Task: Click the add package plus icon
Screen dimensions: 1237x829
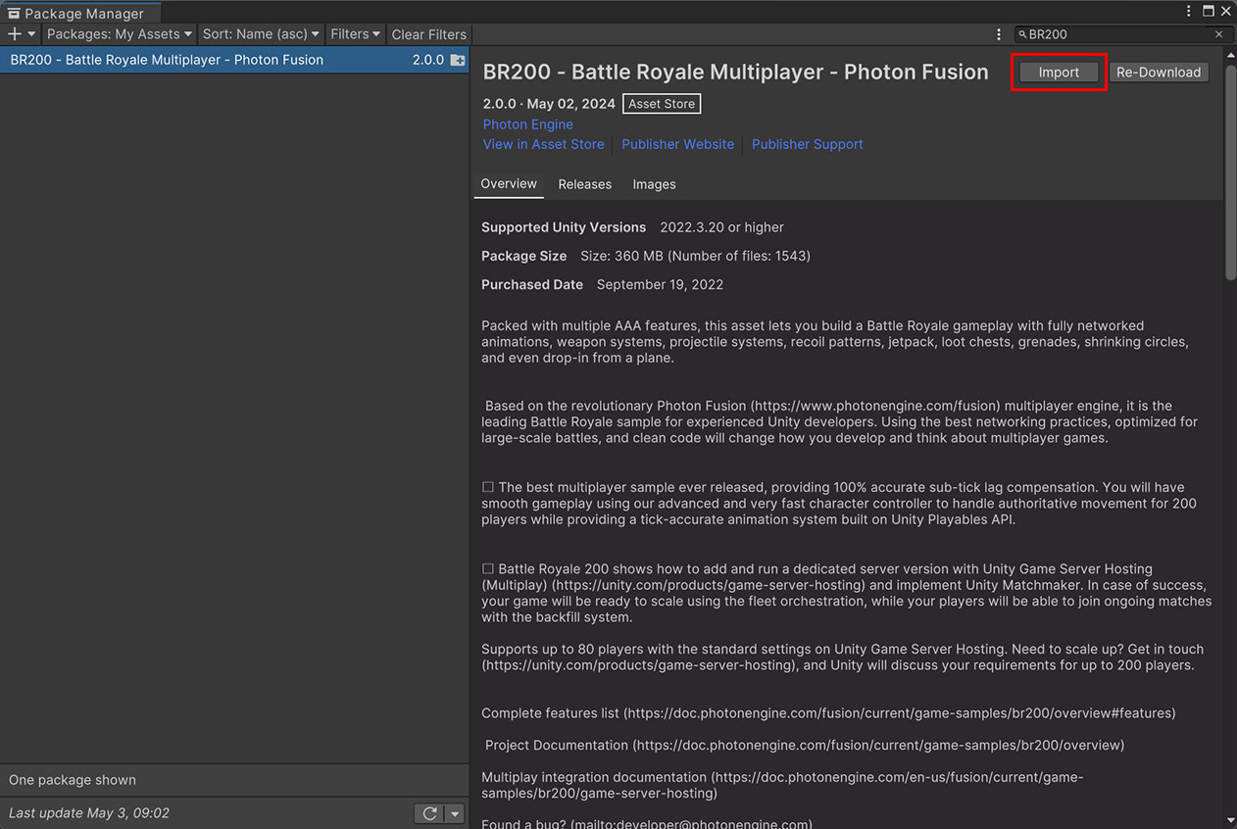Action: pyautogui.click(x=15, y=34)
